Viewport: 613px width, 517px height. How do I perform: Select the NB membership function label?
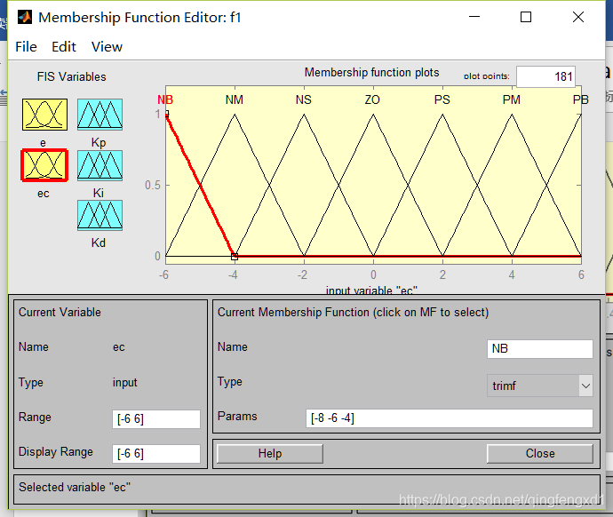pyautogui.click(x=165, y=100)
